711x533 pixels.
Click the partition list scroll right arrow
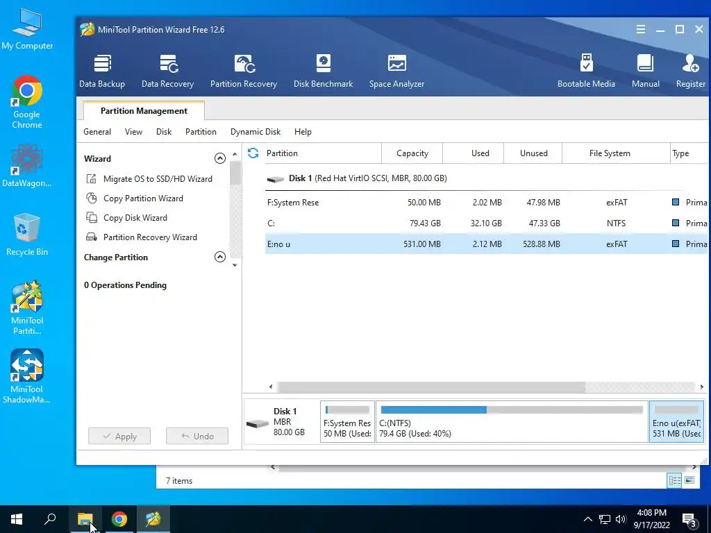point(701,387)
